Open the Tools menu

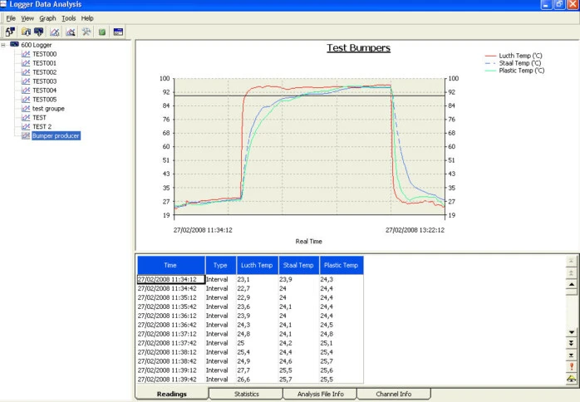tap(68, 17)
